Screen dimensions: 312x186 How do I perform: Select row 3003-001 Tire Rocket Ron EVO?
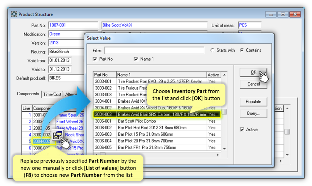(157, 82)
